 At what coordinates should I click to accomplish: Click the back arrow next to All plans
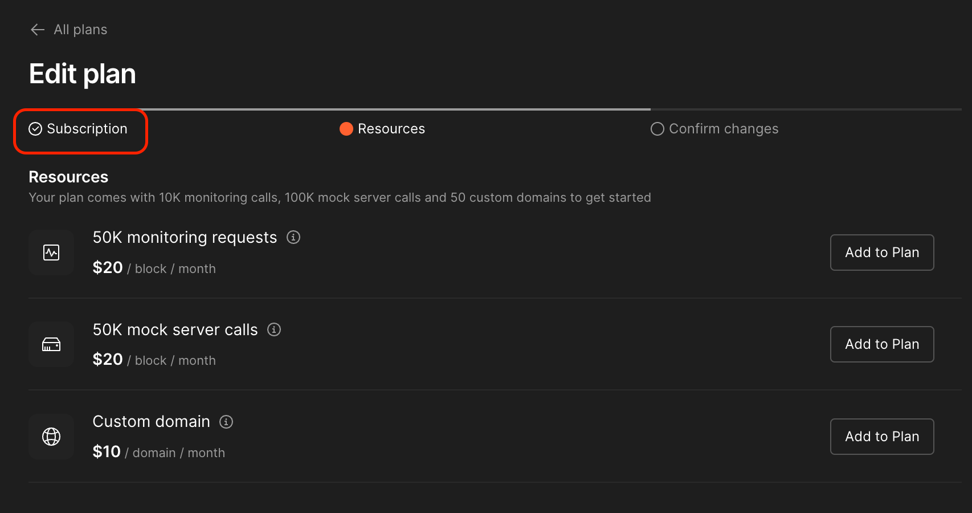[36, 29]
